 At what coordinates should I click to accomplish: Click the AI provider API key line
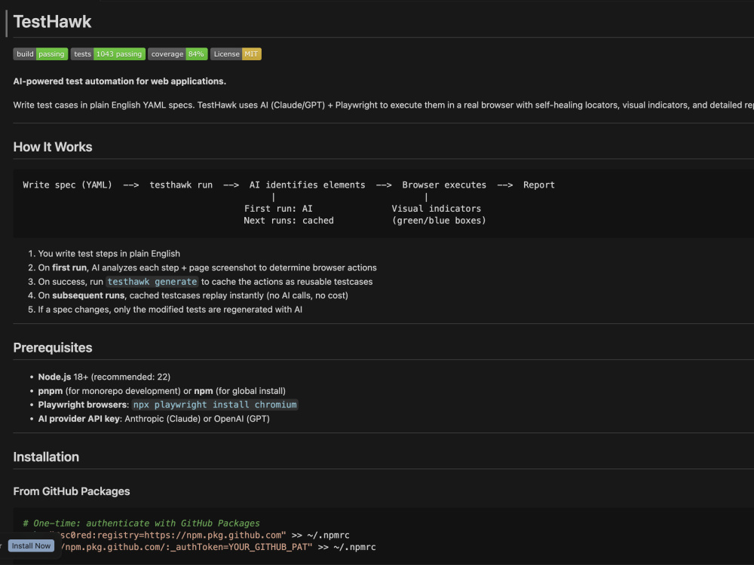(154, 418)
